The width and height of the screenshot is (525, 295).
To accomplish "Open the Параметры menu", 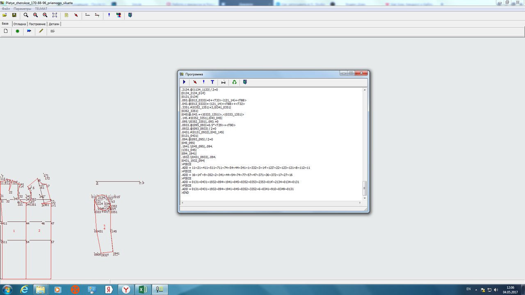I will [22, 9].
